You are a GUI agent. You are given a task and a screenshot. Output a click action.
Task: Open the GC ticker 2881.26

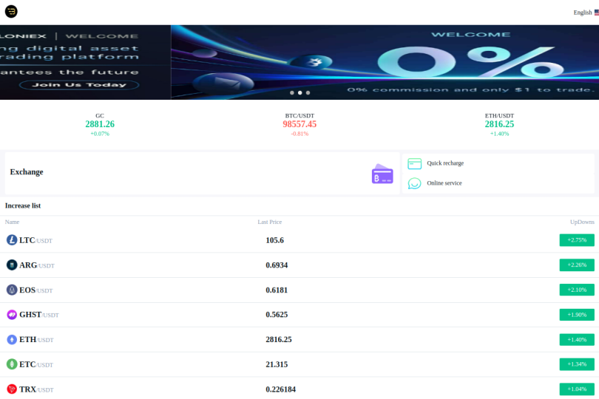coord(100,124)
